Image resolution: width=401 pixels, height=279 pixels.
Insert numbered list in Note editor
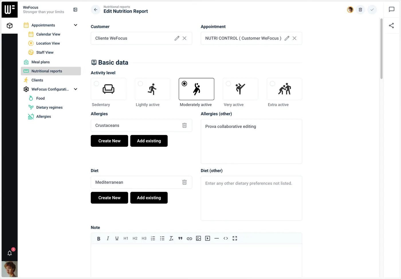pyautogui.click(x=153, y=239)
